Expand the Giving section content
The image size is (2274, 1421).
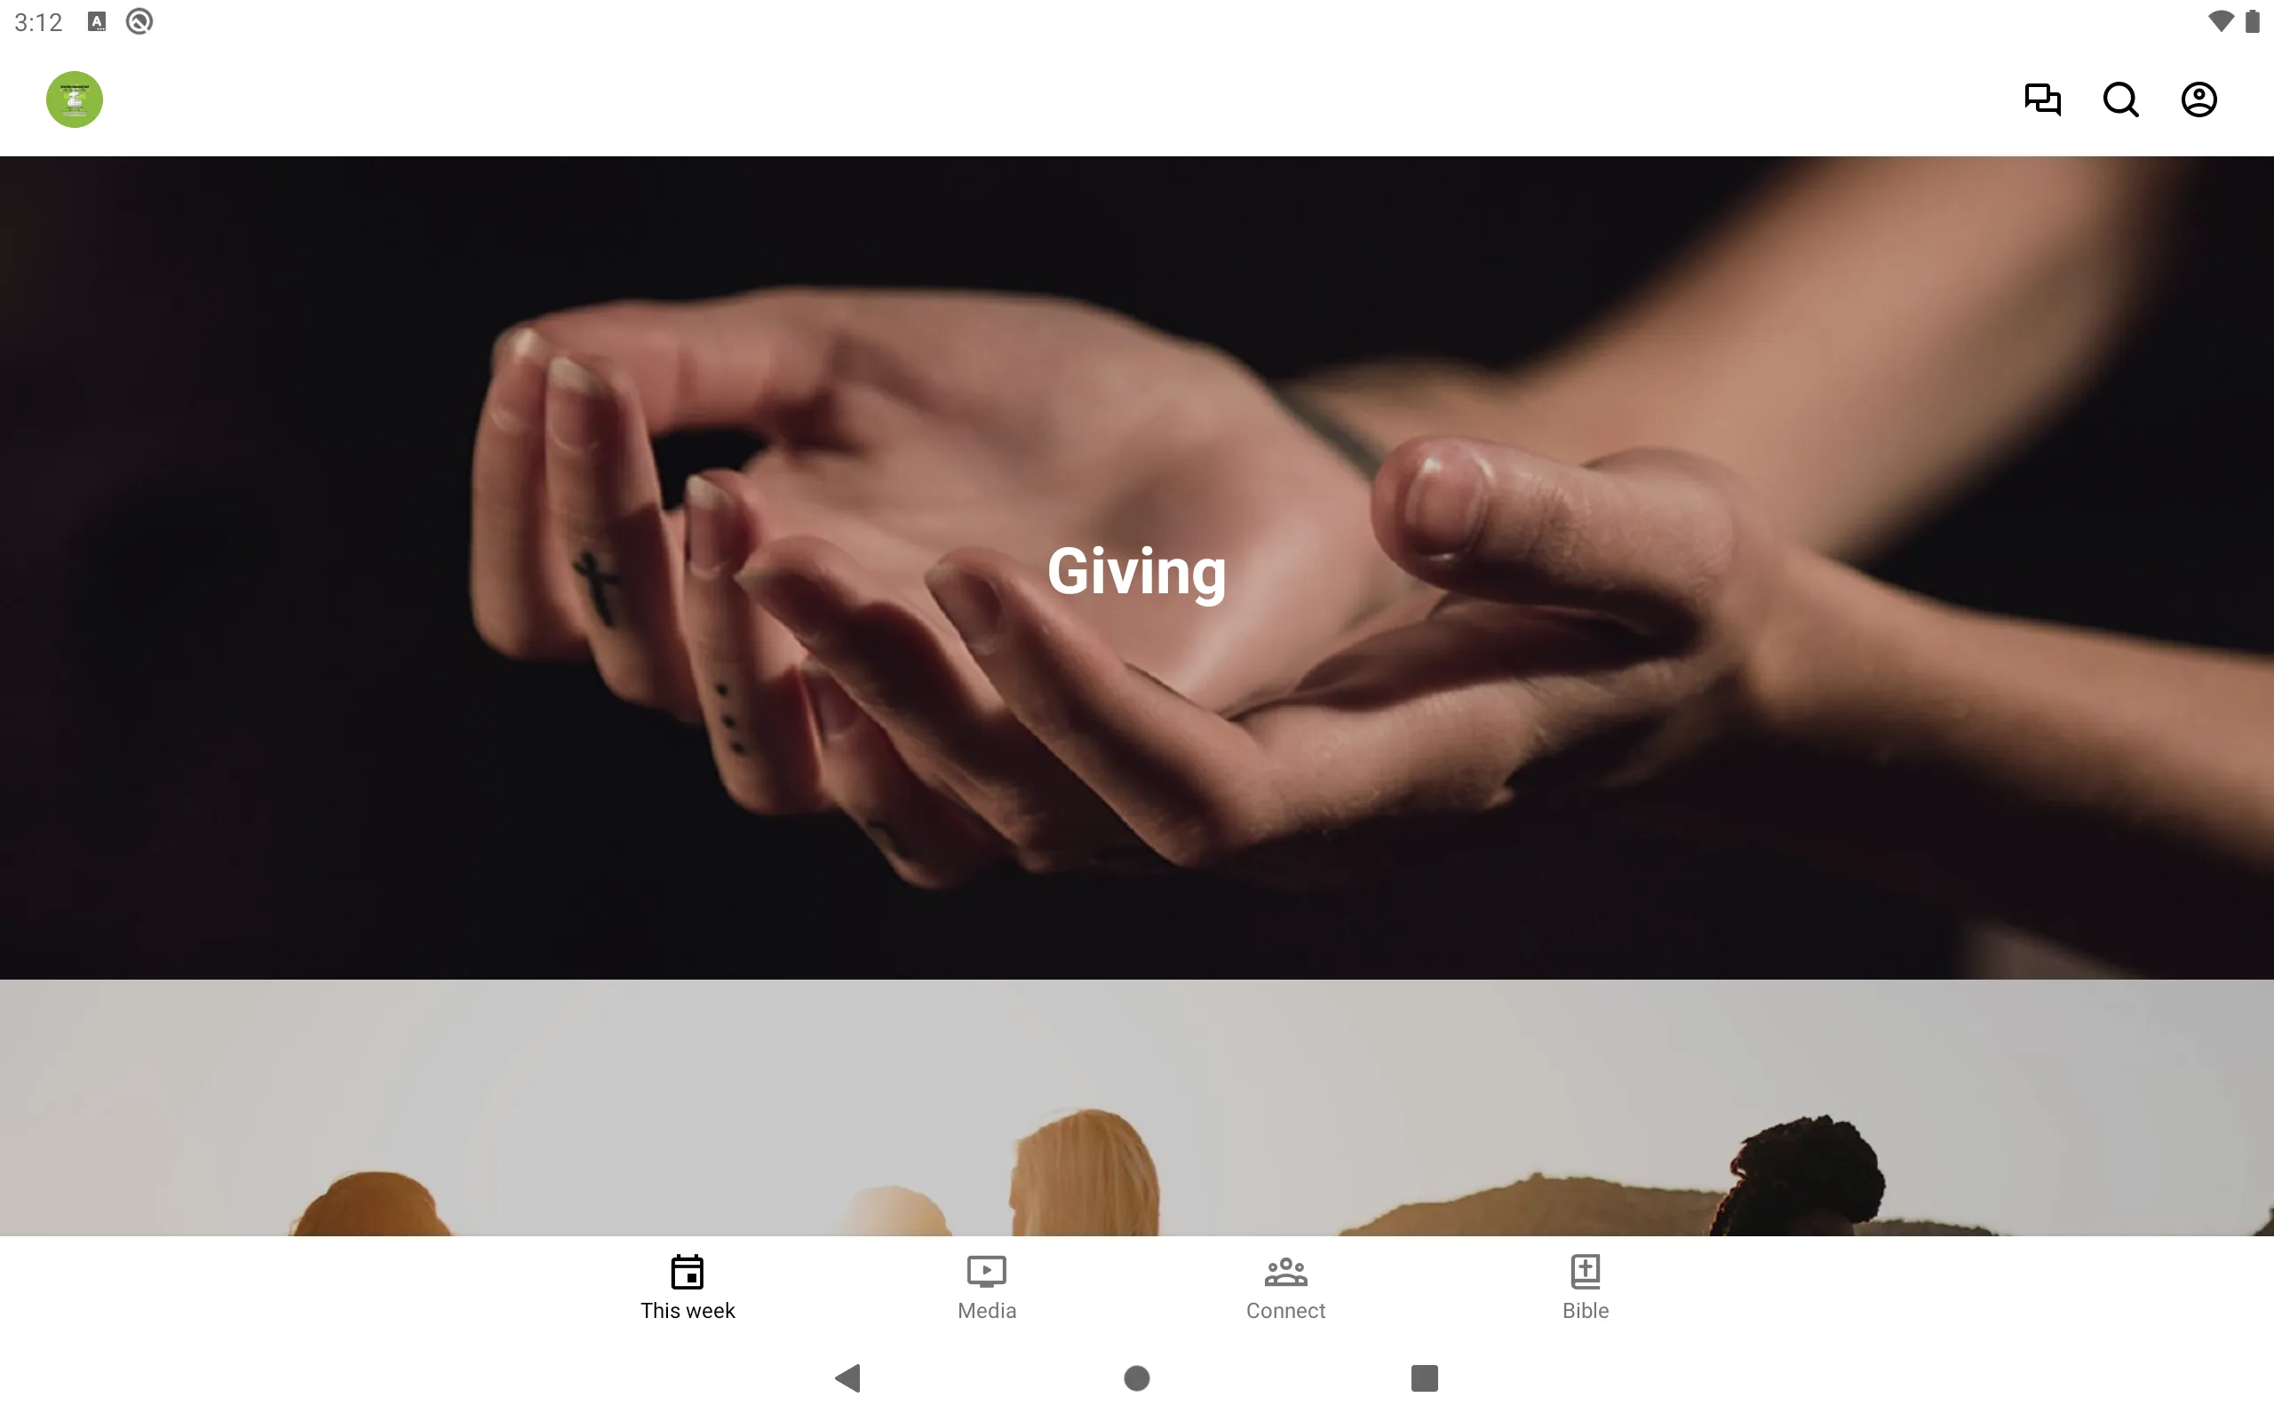pyautogui.click(x=1136, y=568)
